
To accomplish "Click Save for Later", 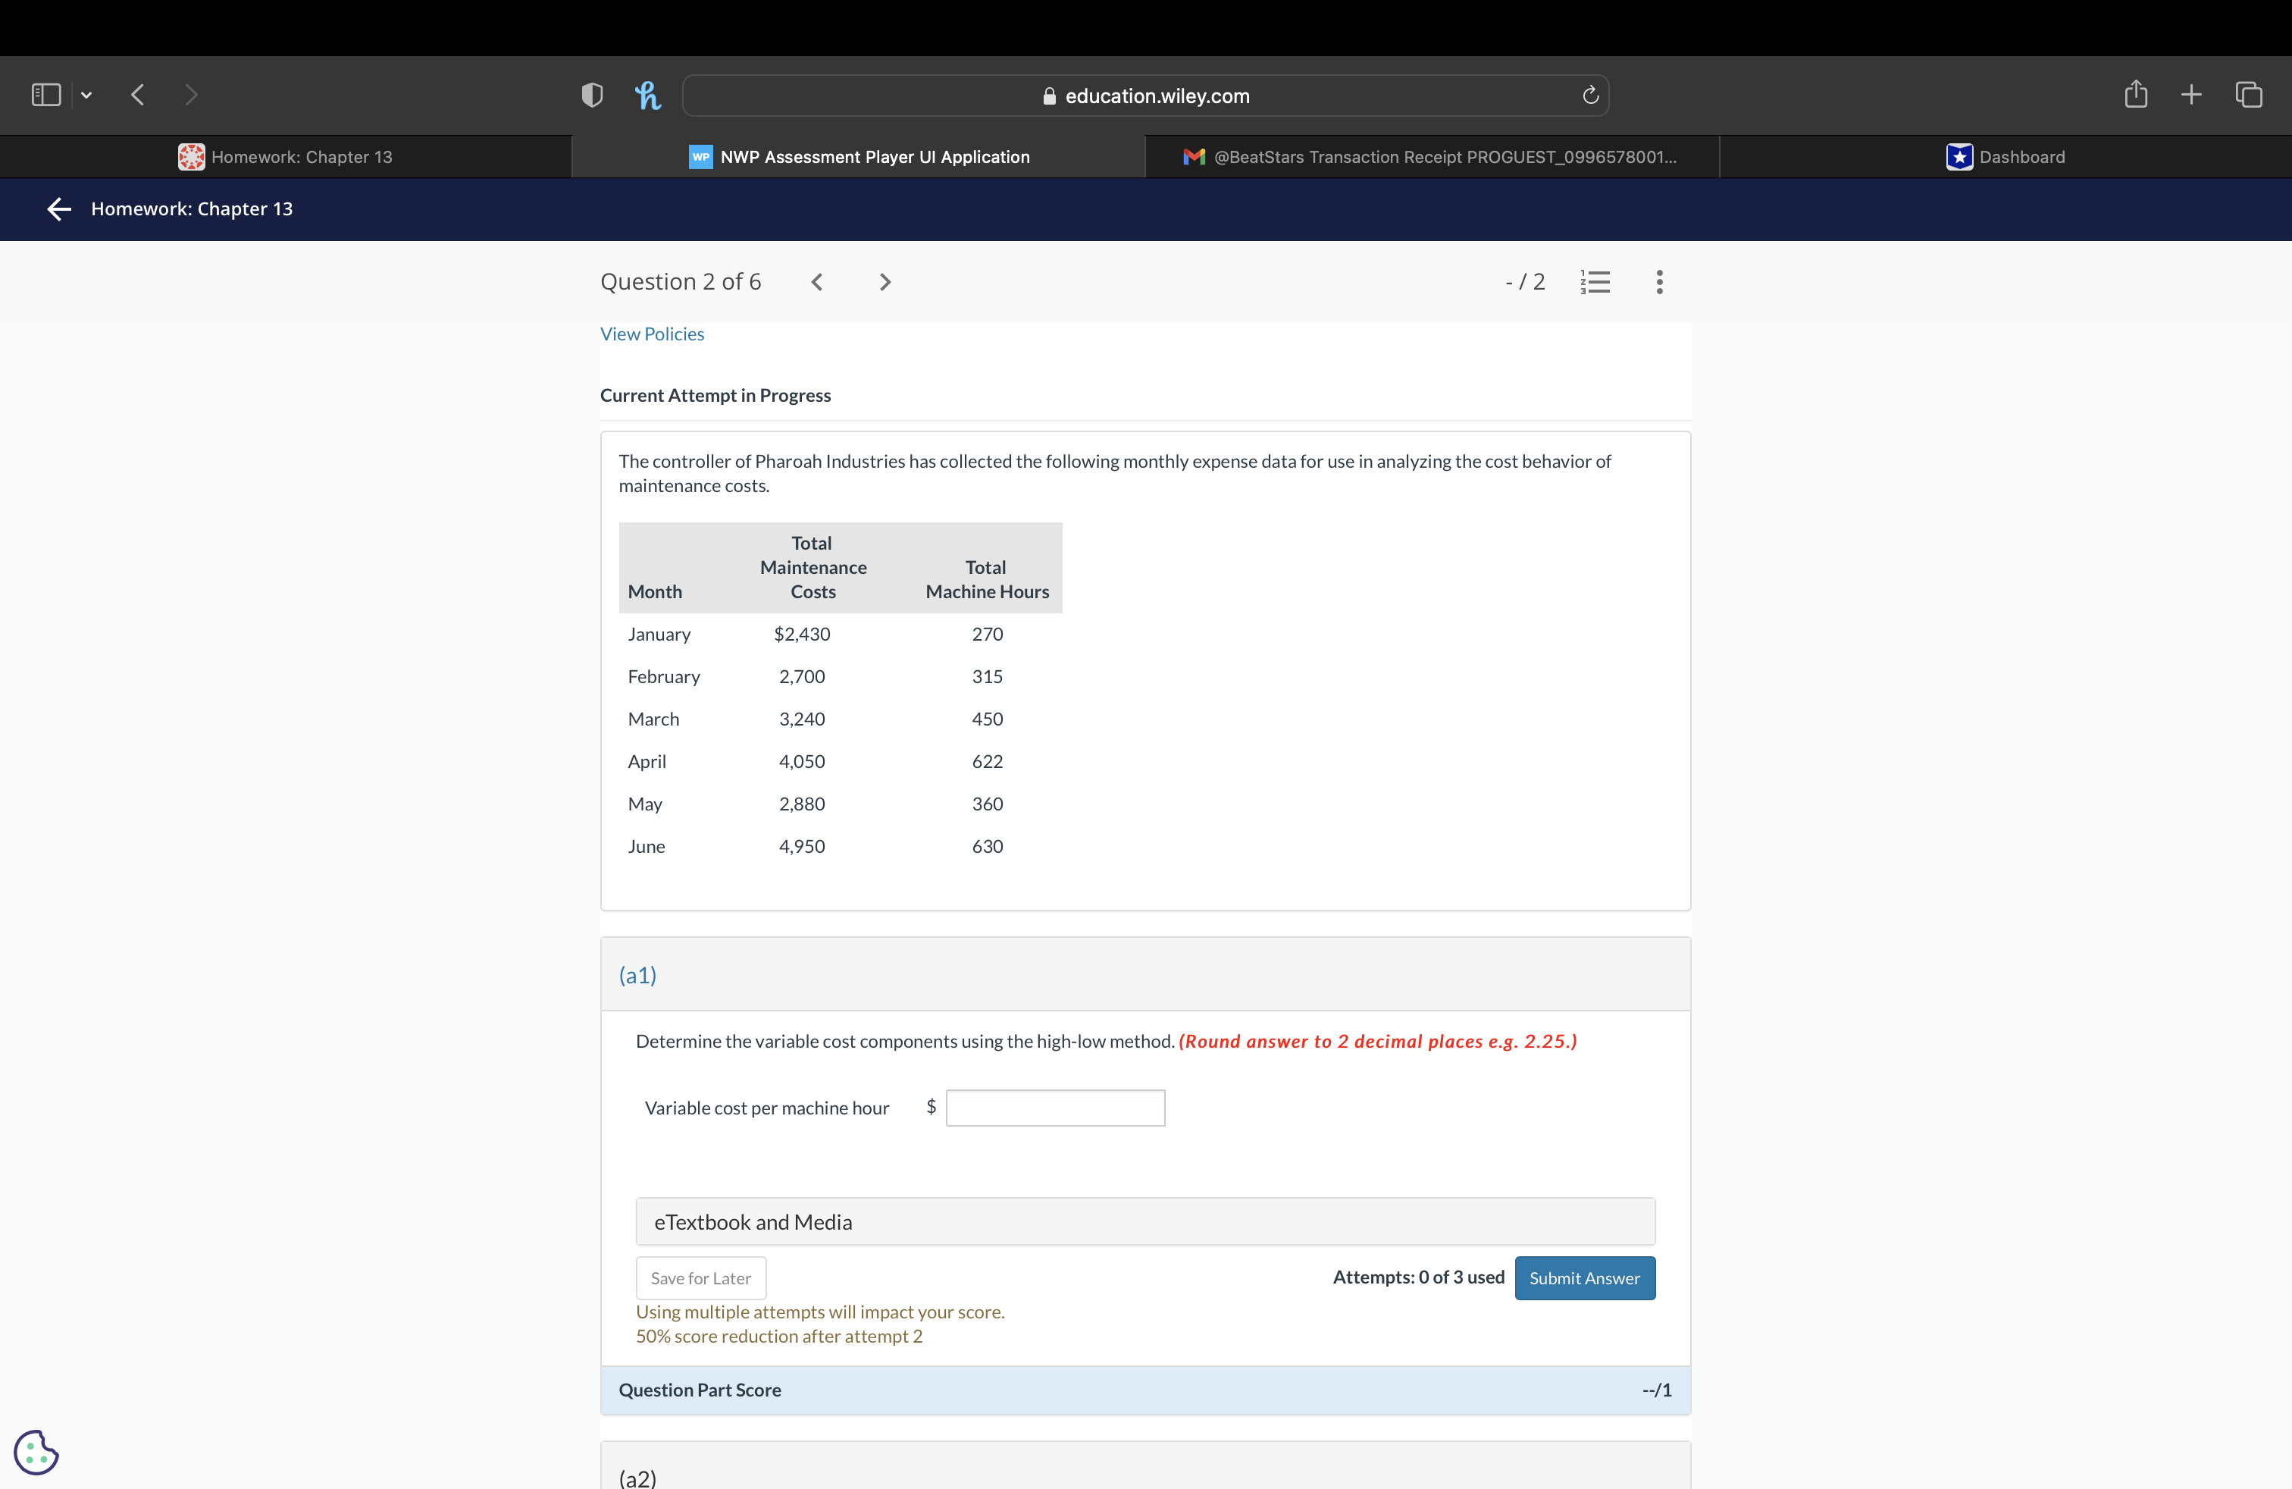I will click(700, 1277).
